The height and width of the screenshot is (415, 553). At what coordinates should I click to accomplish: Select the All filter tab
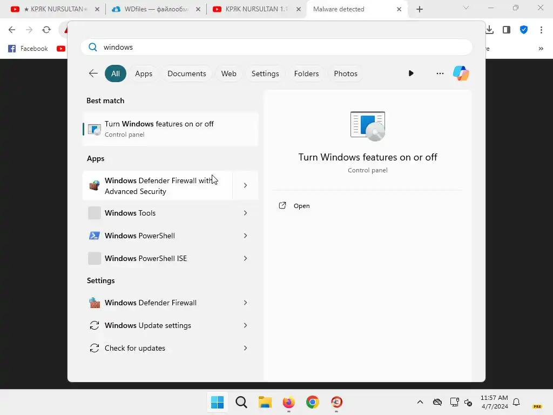point(116,73)
